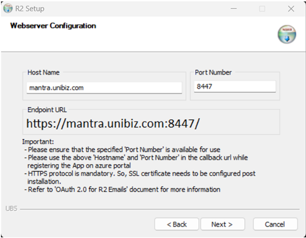Click the Endpoint URL https address text
306x238 pixels.
(113, 123)
